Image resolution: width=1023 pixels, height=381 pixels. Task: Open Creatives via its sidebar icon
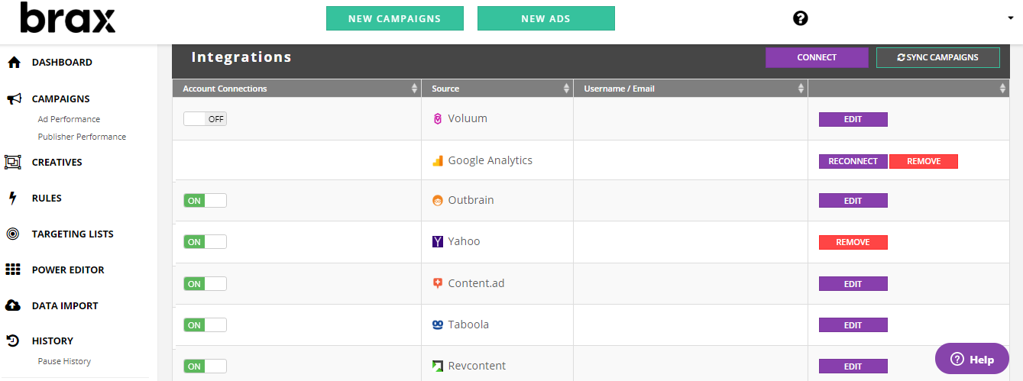click(13, 162)
